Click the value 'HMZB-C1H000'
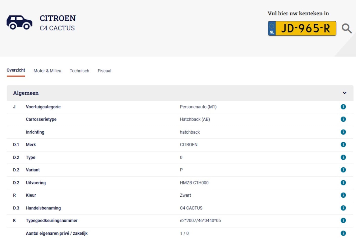This screenshot has height=242, width=356. pyautogui.click(x=194, y=183)
